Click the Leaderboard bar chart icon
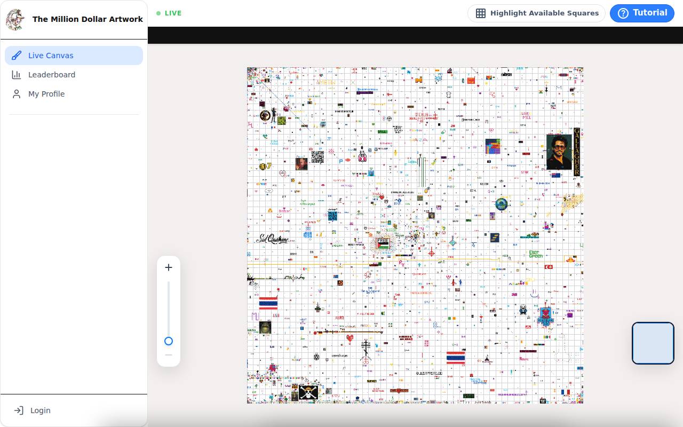Viewport: 683px width, 427px height. pyautogui.click(x=17, y=75)
